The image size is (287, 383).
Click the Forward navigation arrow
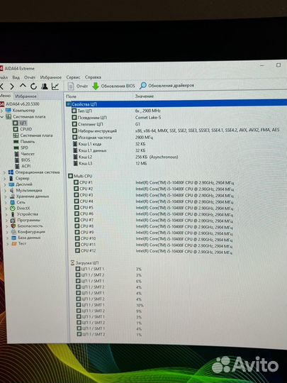[11, 87]
